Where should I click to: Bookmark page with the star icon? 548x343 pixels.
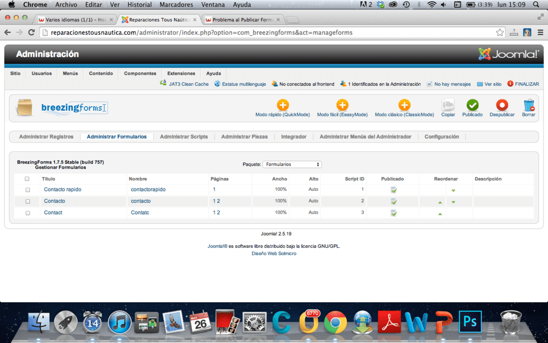[x=500, y=32]
